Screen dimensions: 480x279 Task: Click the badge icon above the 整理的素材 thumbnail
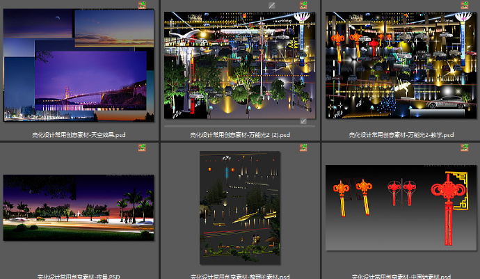pos(303,148)
